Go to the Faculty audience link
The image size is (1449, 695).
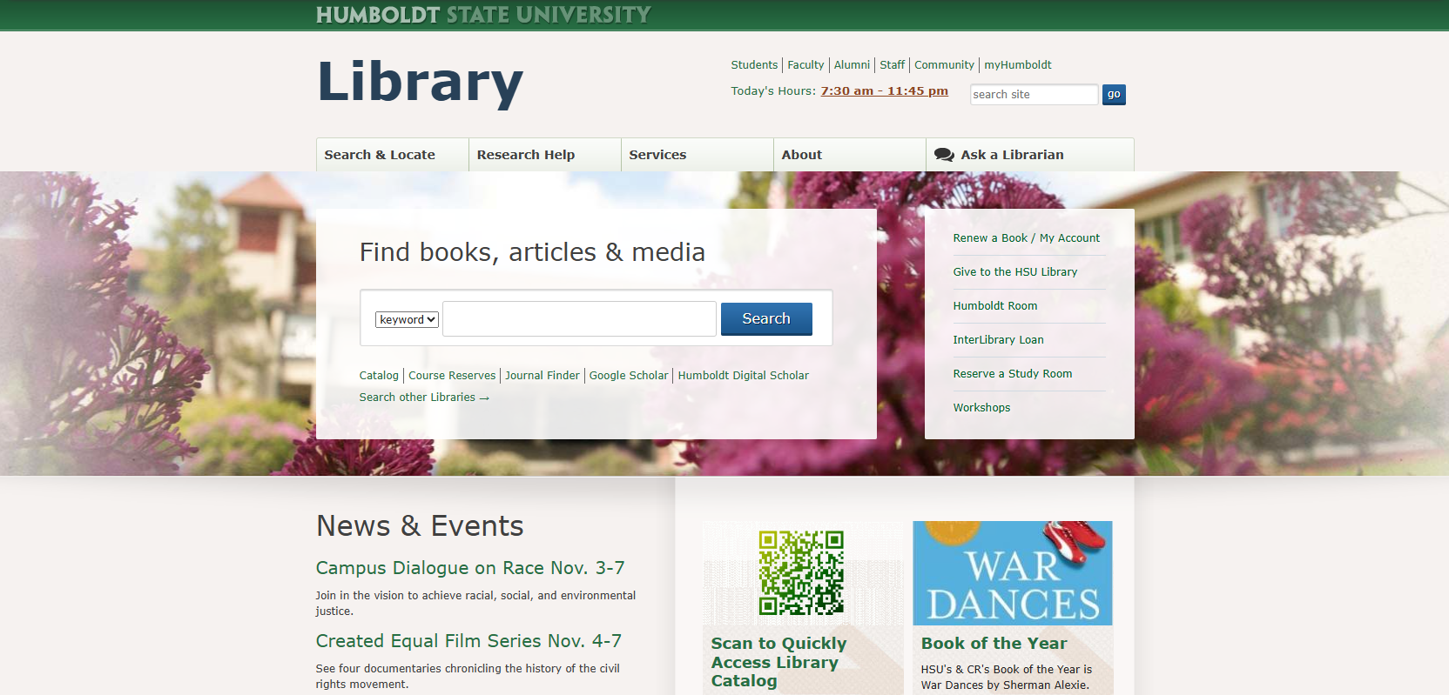coord(805,64)
